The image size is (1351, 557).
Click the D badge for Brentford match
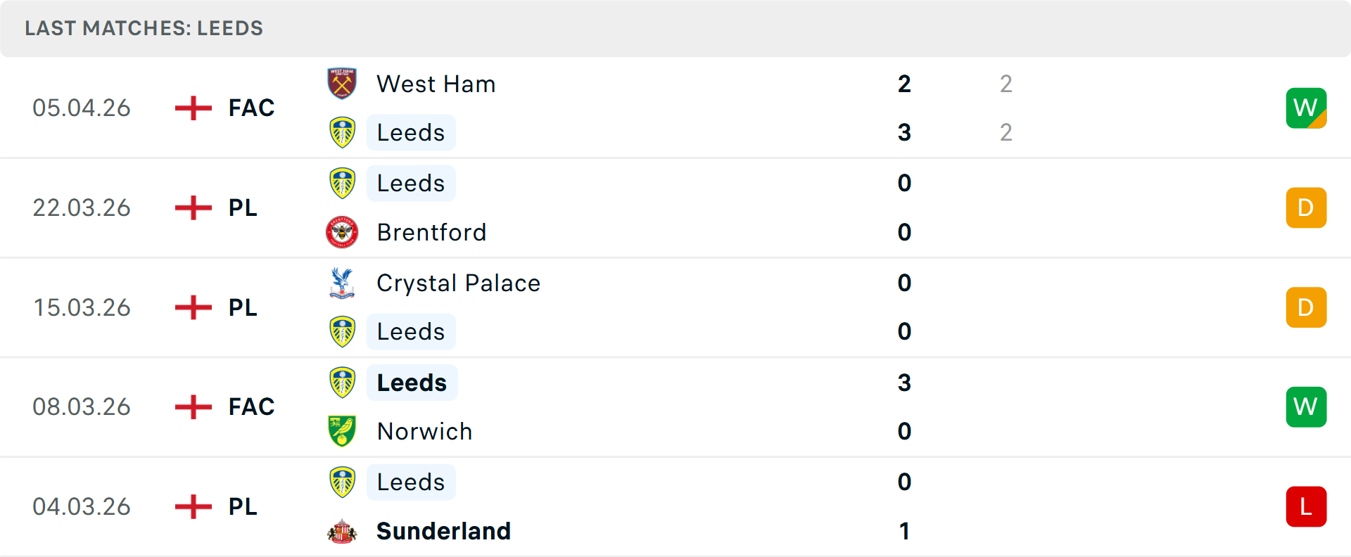click(1306, 207)
